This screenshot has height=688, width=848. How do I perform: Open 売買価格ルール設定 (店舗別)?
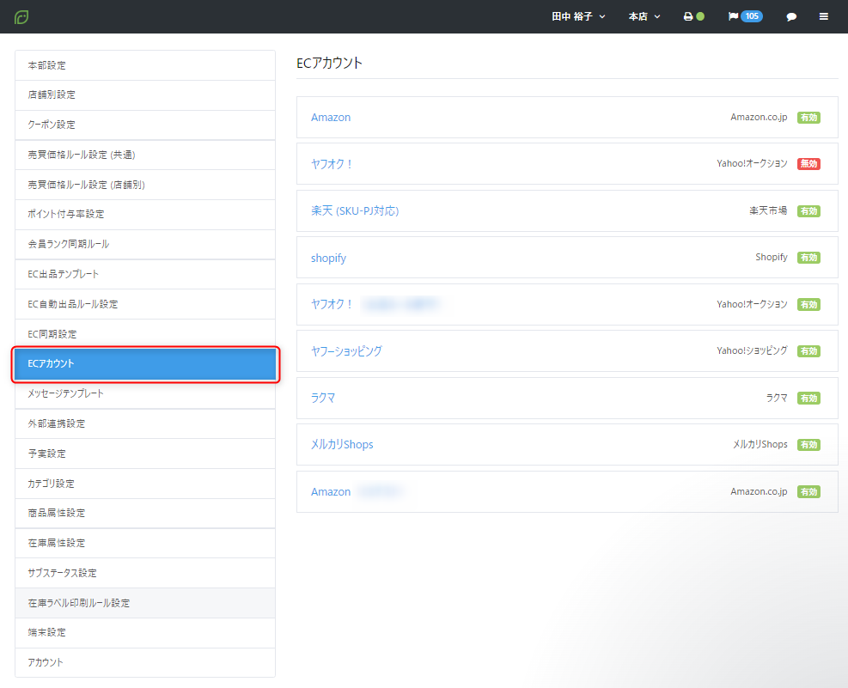(145, 185)
